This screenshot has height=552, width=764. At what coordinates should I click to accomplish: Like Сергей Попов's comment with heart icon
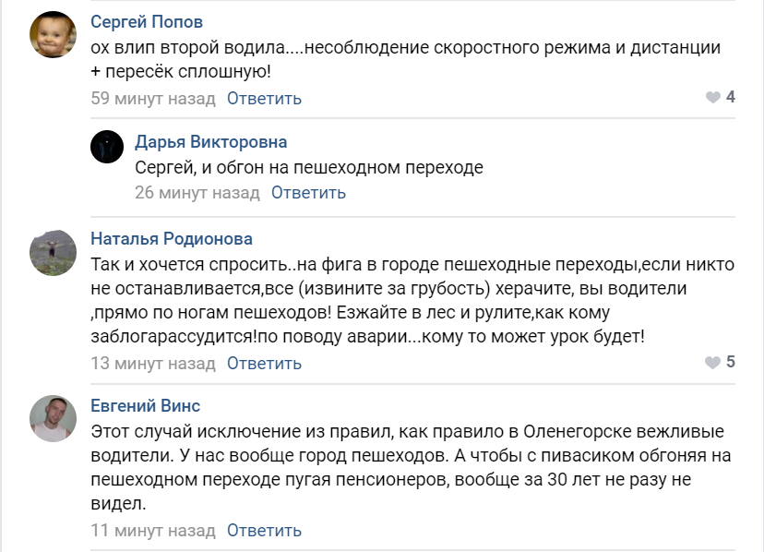(x=713, y=98)
